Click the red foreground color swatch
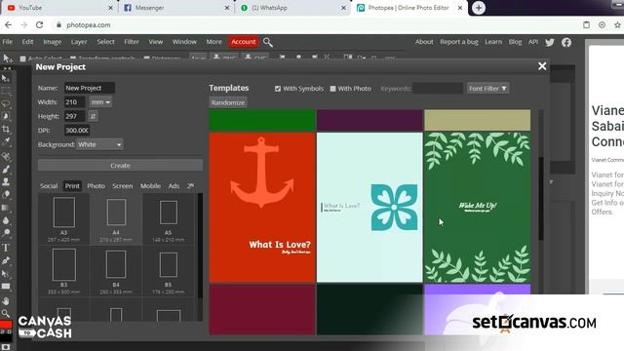The height and width of the screenshot is (351, 624). (x=6, y=324)
